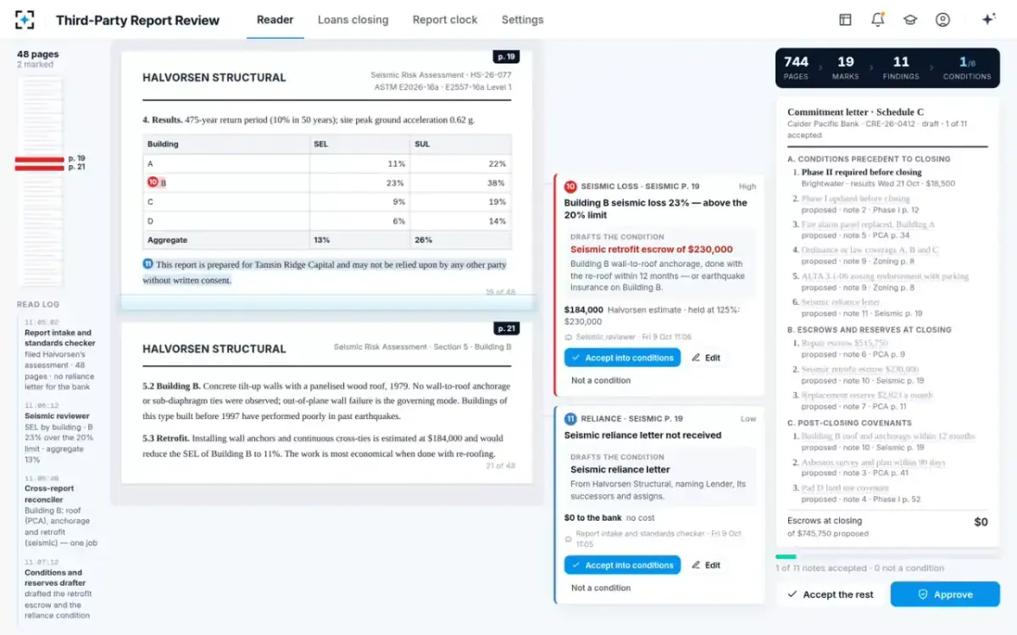Screen dimensions: 1017x635
Task: Mark reliance finding as not a condition
Action: (601, 588)
